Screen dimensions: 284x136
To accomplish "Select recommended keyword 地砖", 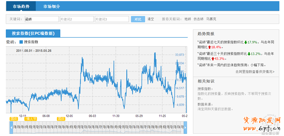I will tap(188, 19).
